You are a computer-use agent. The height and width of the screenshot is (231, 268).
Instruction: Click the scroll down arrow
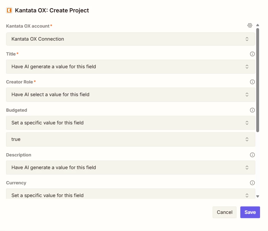pyautogui.click(x=257, y=196)
